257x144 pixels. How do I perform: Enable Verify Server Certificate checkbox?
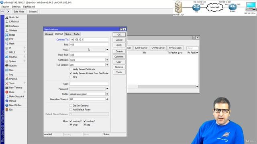click(71, 69)
